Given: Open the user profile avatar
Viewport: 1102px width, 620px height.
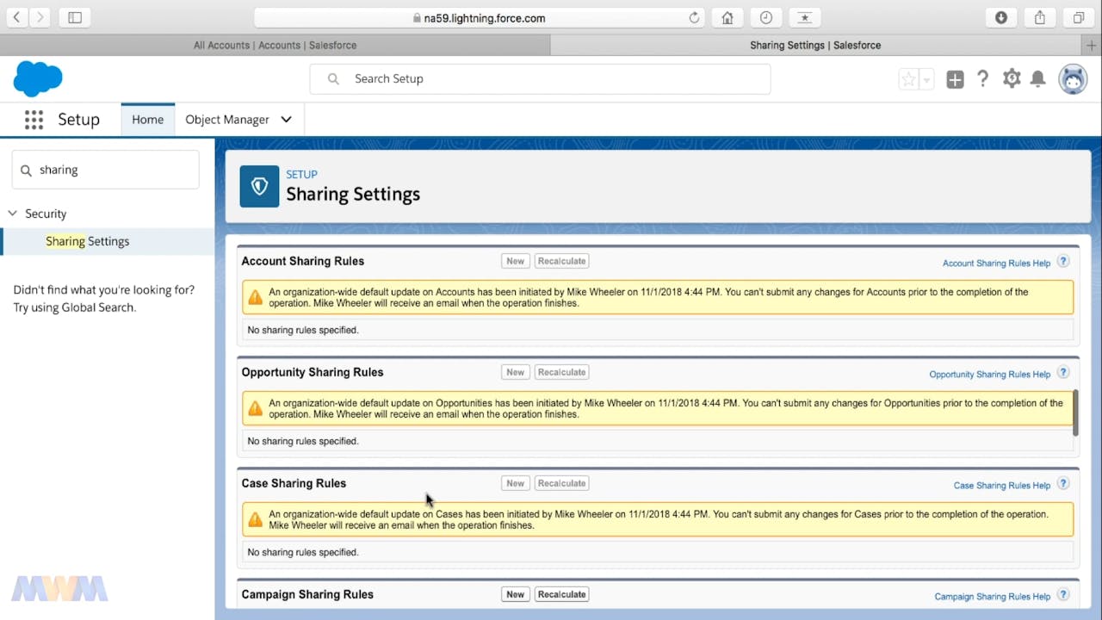Looking at the screenshot, I should (x=1073, y=79).
